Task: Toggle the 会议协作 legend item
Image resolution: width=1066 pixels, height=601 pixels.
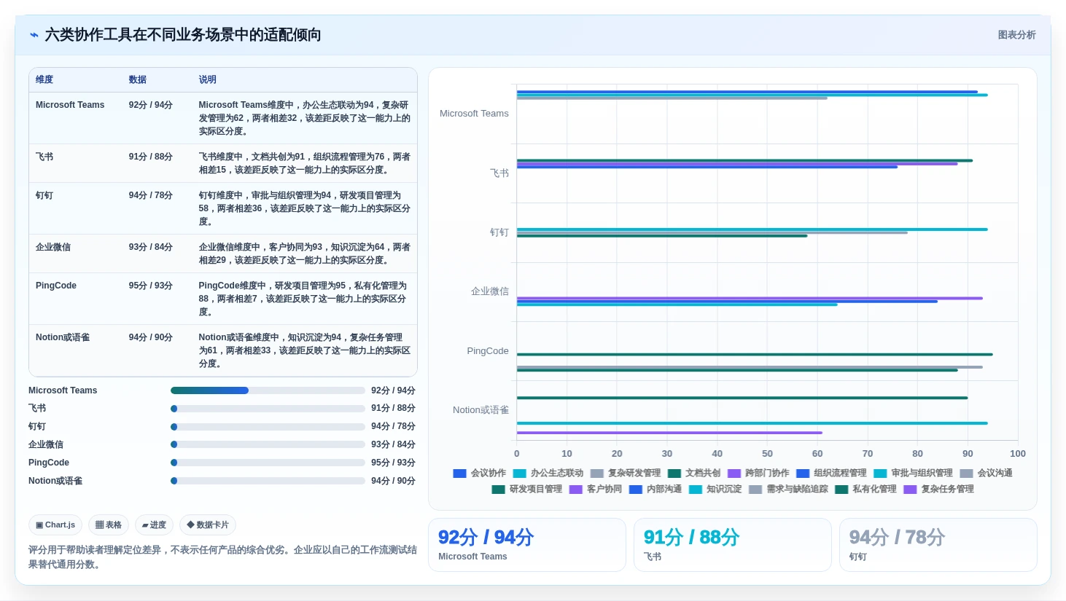Action: tap(479, 473)
